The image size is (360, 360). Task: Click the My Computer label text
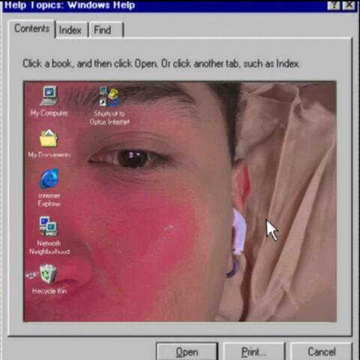coord(49,113)
